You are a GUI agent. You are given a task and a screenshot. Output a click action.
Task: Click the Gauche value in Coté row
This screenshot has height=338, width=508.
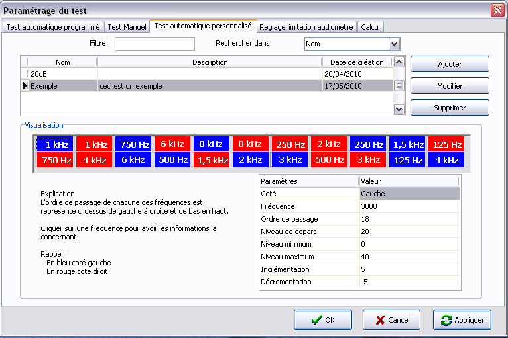point(410,194)
